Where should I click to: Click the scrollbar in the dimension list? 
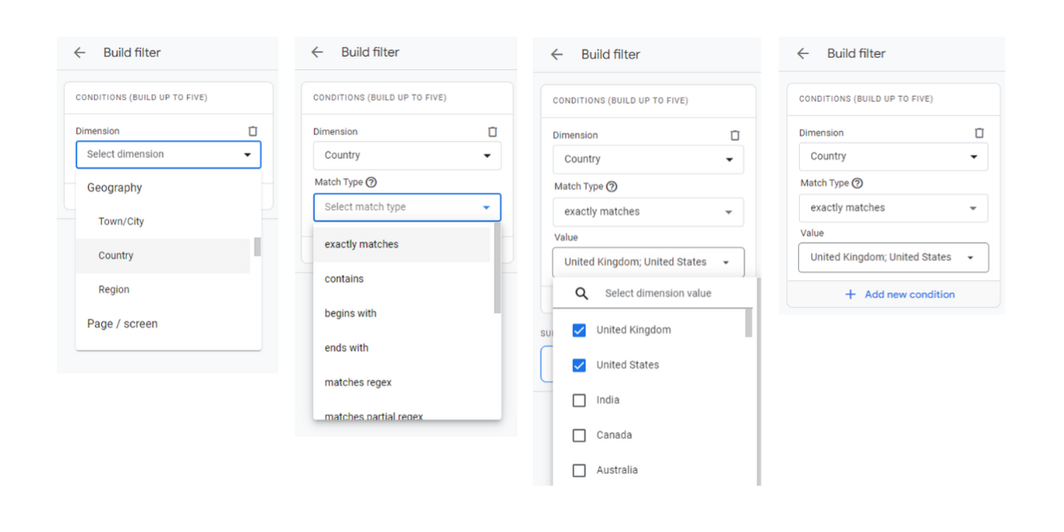(x=257, y=246)
